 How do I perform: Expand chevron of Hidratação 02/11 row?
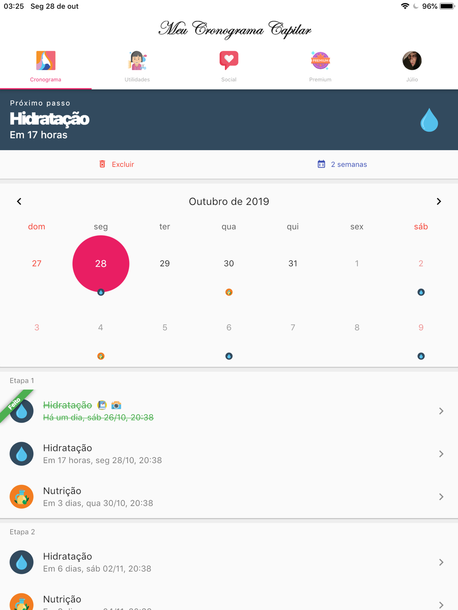[x=441, y=562]
